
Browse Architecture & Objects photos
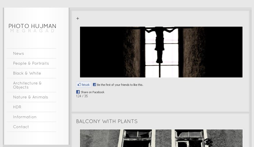tap(27, 85)
